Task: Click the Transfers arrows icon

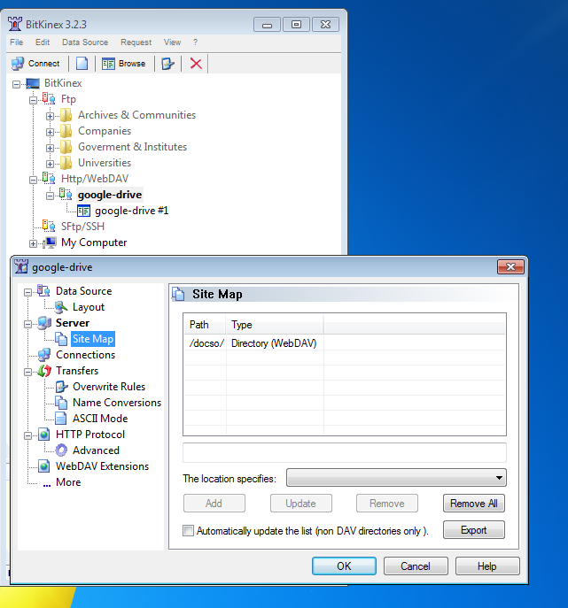Action: [x=44, y=371]
